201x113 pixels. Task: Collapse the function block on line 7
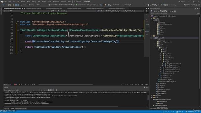18,30
